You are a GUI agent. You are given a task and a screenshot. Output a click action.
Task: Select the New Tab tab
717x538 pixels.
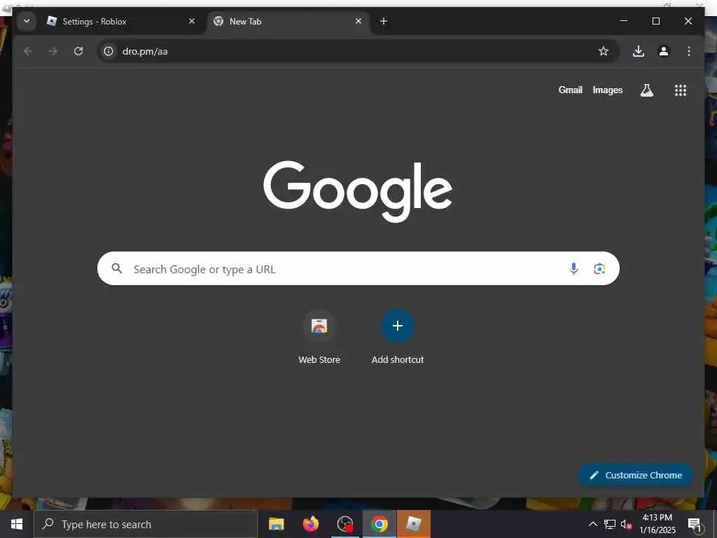tap(289, 22)
